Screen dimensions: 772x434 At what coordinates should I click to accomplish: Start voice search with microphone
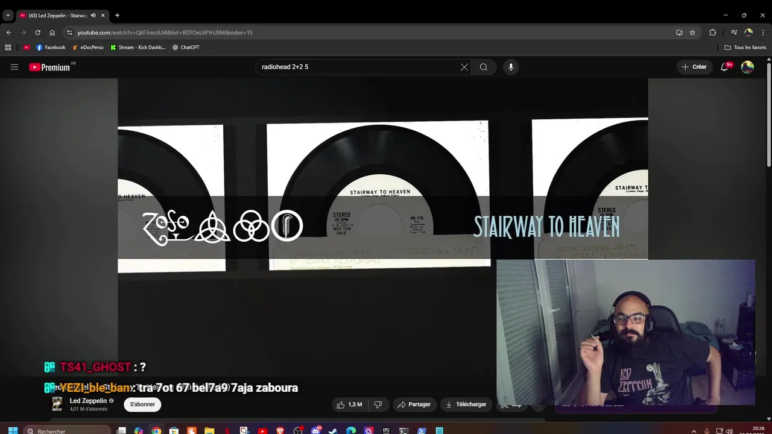pyautogui.click(x=511, y=67)
